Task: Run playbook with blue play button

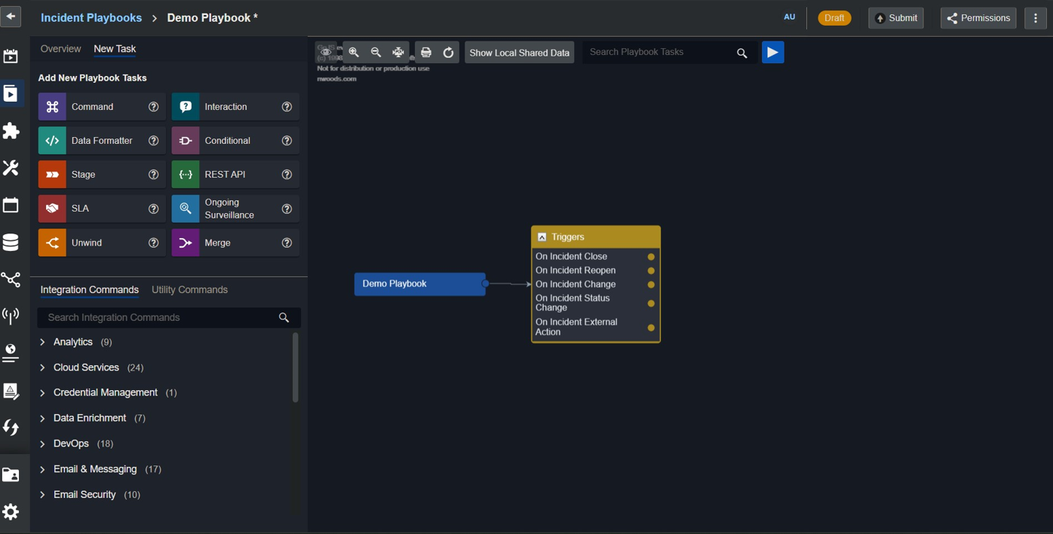Action: 773,52
